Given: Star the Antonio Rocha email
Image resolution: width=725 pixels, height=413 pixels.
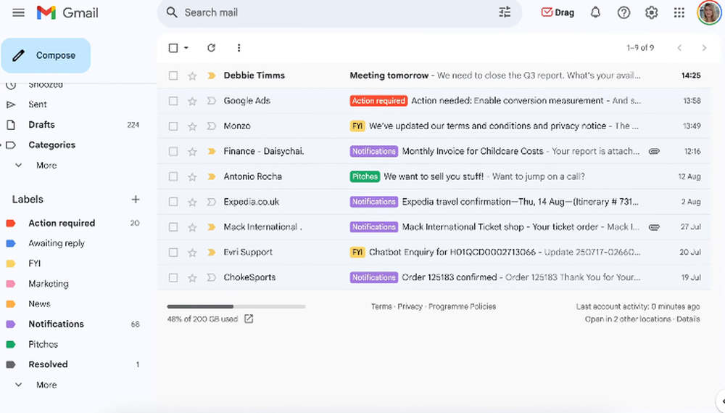Looking at the screenshot, I should click(x=192, y=177).
